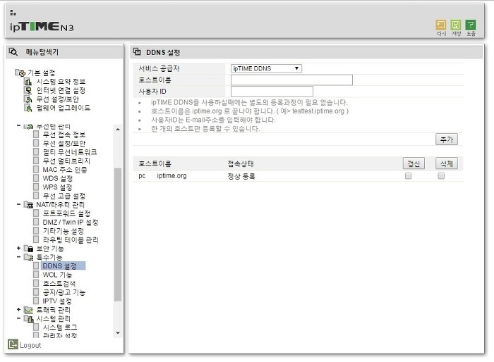
Task: Open the DMZ / Twin IP 설정 item
Action: (x=71, y=223)
